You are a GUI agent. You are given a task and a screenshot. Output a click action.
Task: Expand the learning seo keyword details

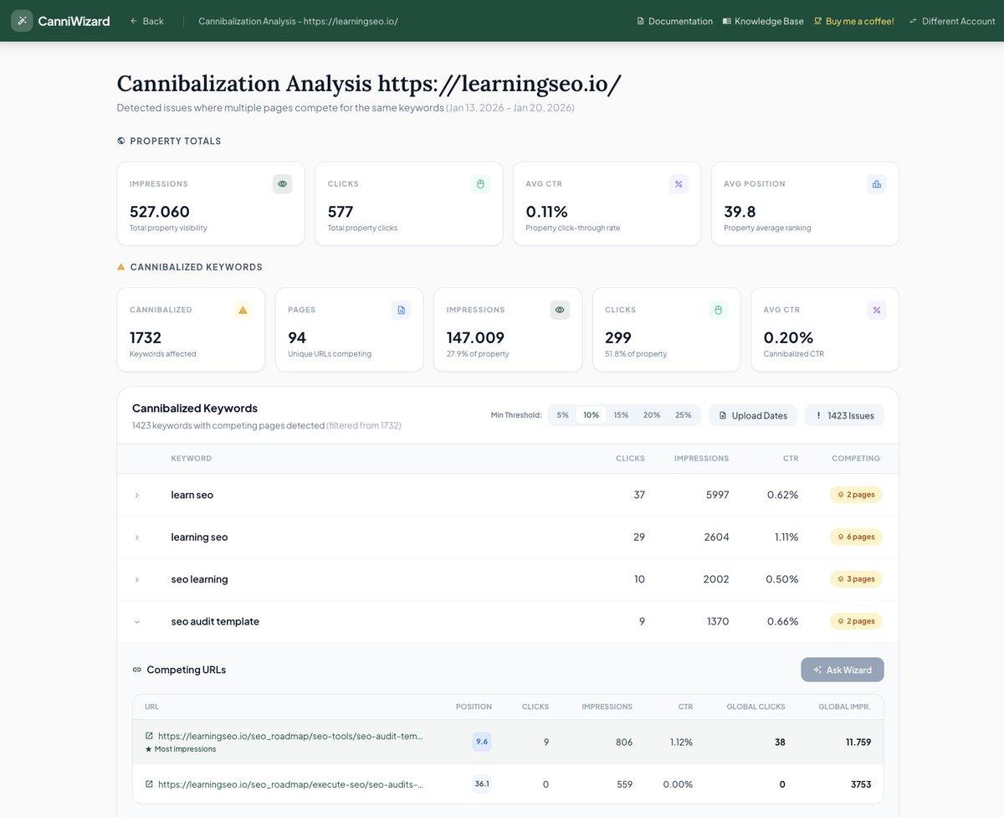pos(136,537)
